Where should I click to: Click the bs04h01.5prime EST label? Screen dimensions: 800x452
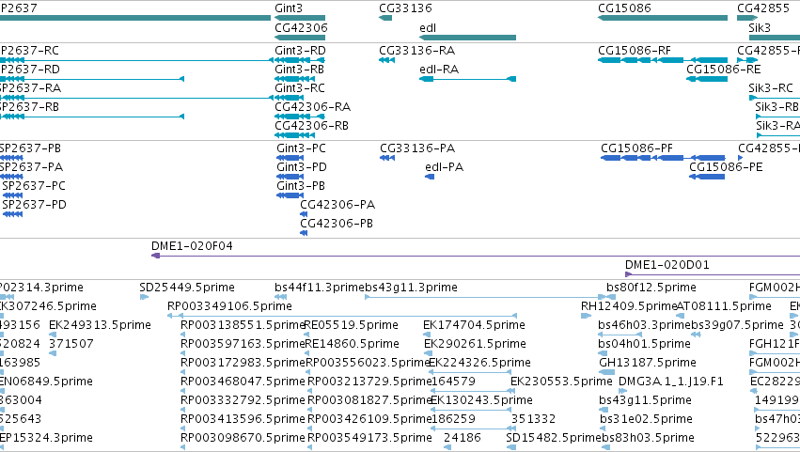click(x=644, y=344)
